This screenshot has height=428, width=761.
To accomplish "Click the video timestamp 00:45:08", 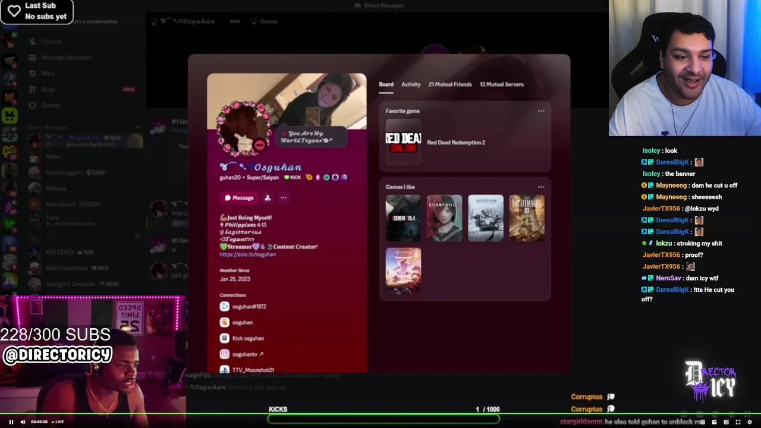I will [39, 422].
